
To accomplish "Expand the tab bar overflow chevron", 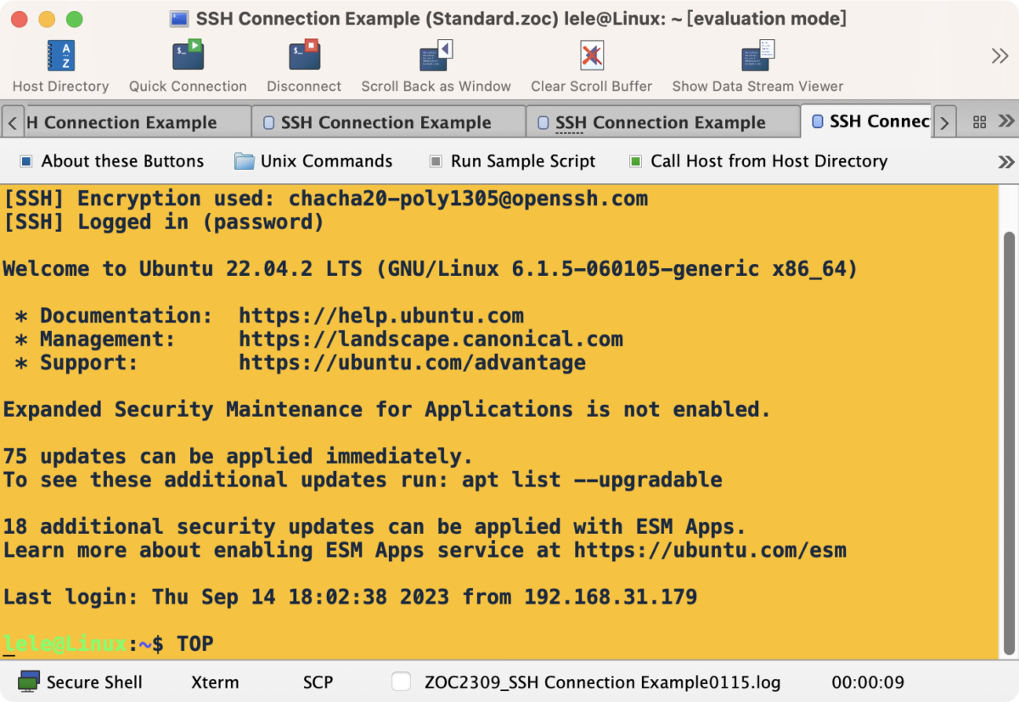I will [1006, 121].
